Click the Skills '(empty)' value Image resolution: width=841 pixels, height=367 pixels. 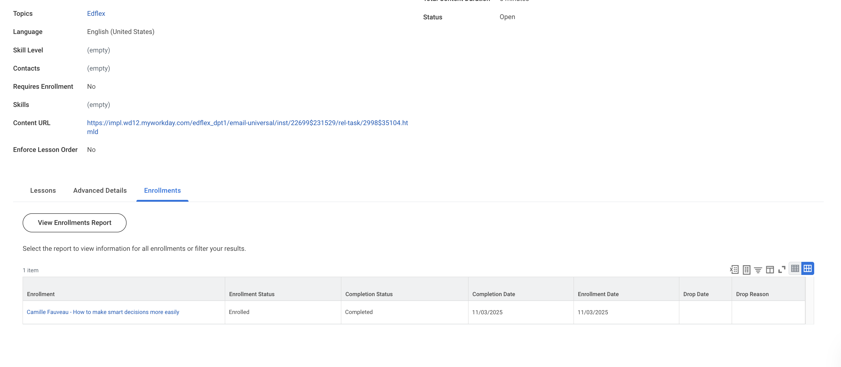98,105
